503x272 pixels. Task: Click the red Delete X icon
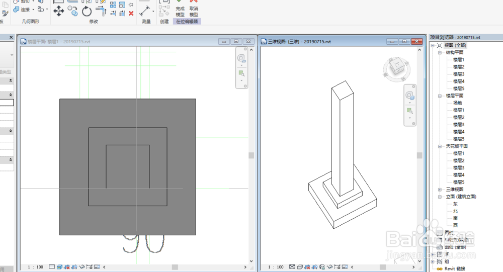(131, 13)
